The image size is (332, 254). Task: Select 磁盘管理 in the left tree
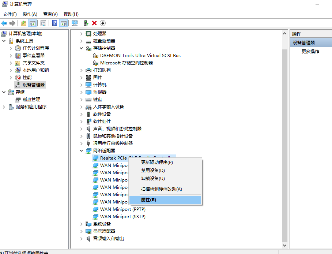pos(31,100)
